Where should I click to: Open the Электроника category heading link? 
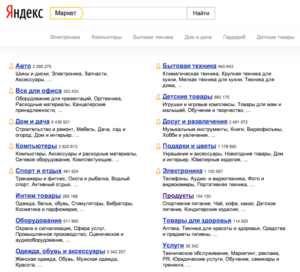[183, 171]
